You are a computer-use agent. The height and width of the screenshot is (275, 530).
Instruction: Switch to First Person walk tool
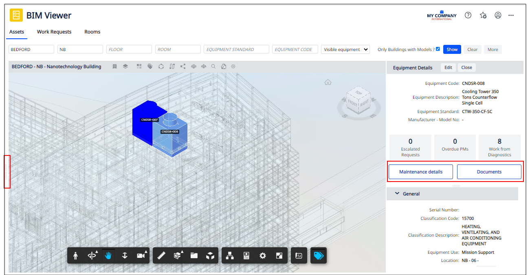click(75, 255)
